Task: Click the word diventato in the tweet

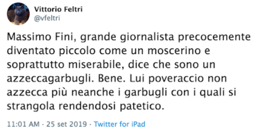Action: [31, 51]
